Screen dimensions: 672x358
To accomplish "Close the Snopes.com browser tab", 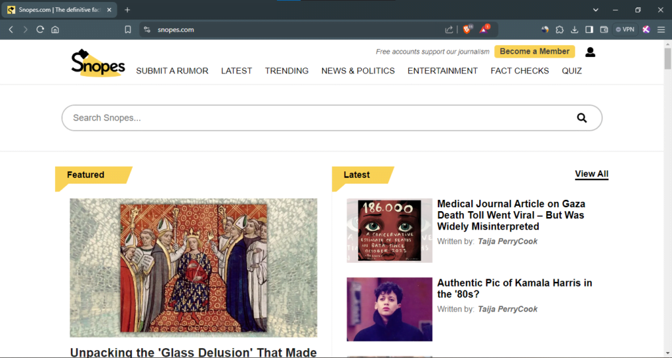I will click(110, 10).
